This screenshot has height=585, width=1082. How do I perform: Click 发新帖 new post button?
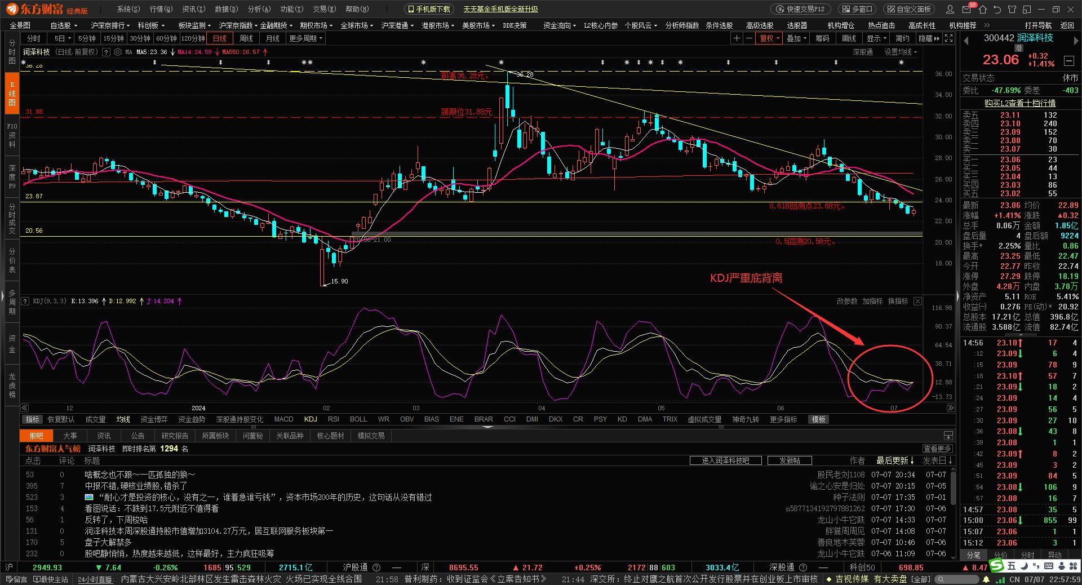pos(790,460)
